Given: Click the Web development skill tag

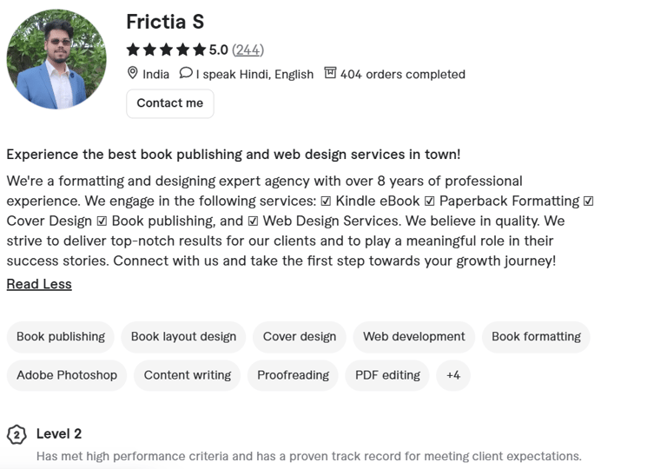Looking at the screenshot, I should click(414, 337).
